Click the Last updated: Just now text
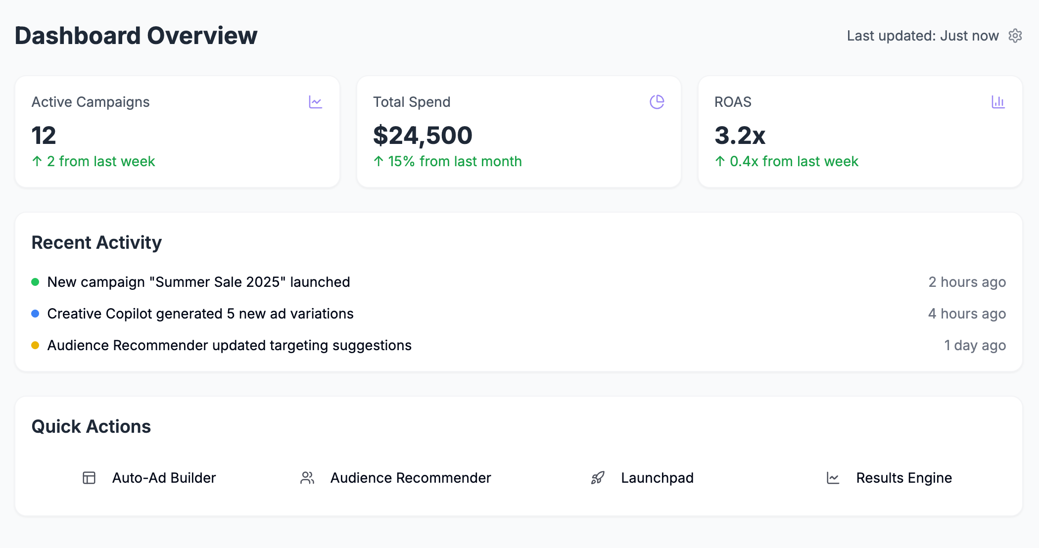 click(923, 36)
